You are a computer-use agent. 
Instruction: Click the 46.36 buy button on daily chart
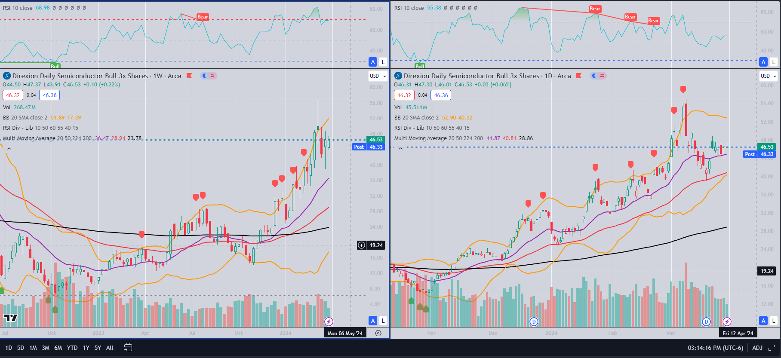441,95
